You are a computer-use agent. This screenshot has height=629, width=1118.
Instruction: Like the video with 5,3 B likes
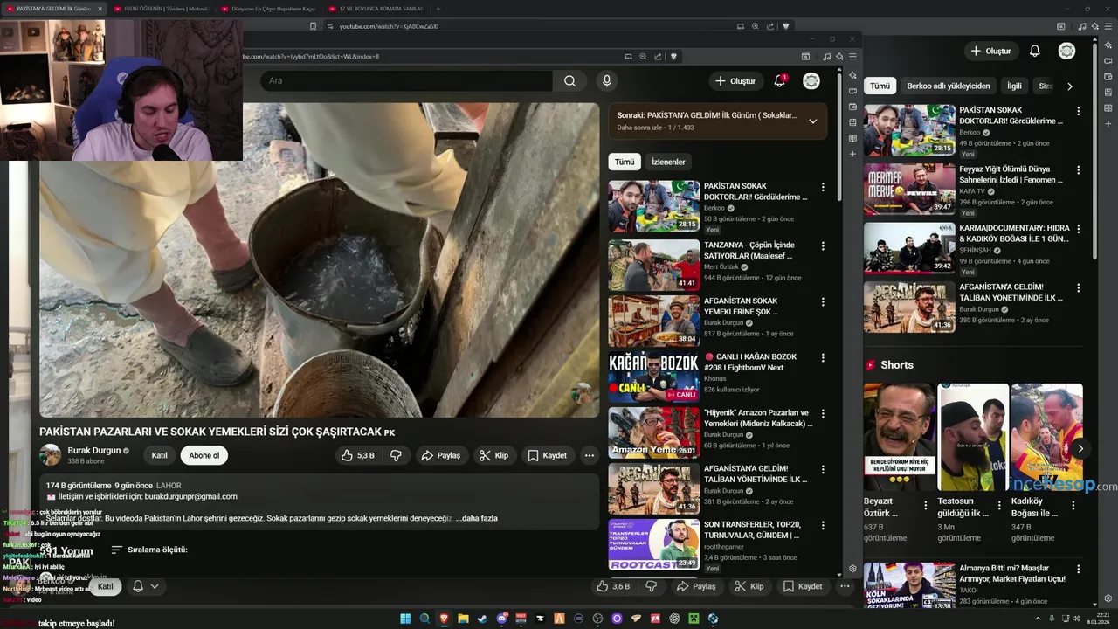point(359,455)
